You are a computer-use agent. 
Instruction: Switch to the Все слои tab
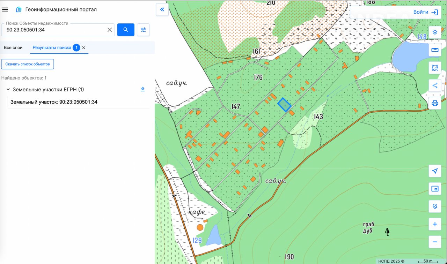[x=13, y=47]
